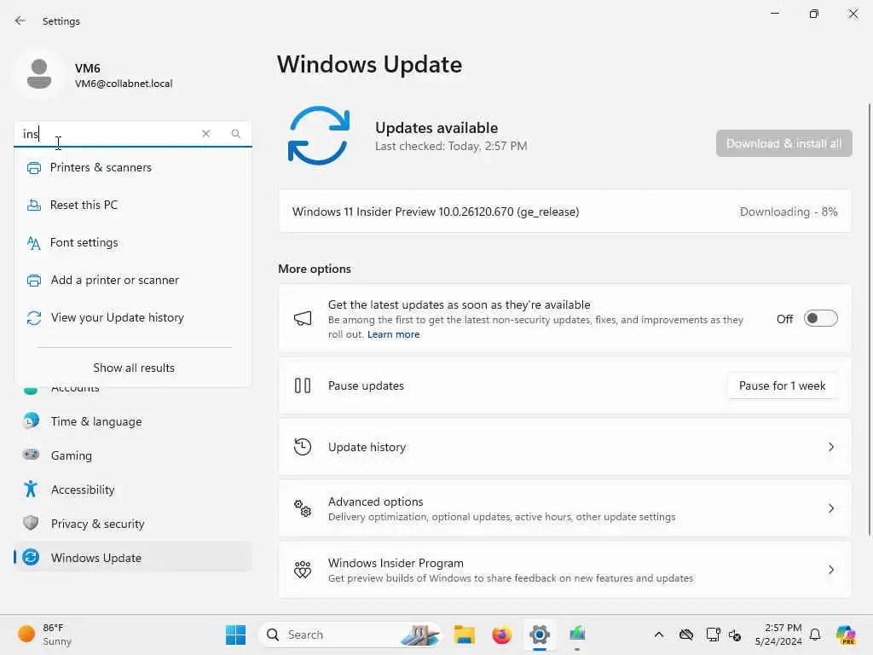Image resolution: width=873 pixels, height=655 pixels.
Task: Click the colorful chart app taskbar icon
Action: [577, 635]
